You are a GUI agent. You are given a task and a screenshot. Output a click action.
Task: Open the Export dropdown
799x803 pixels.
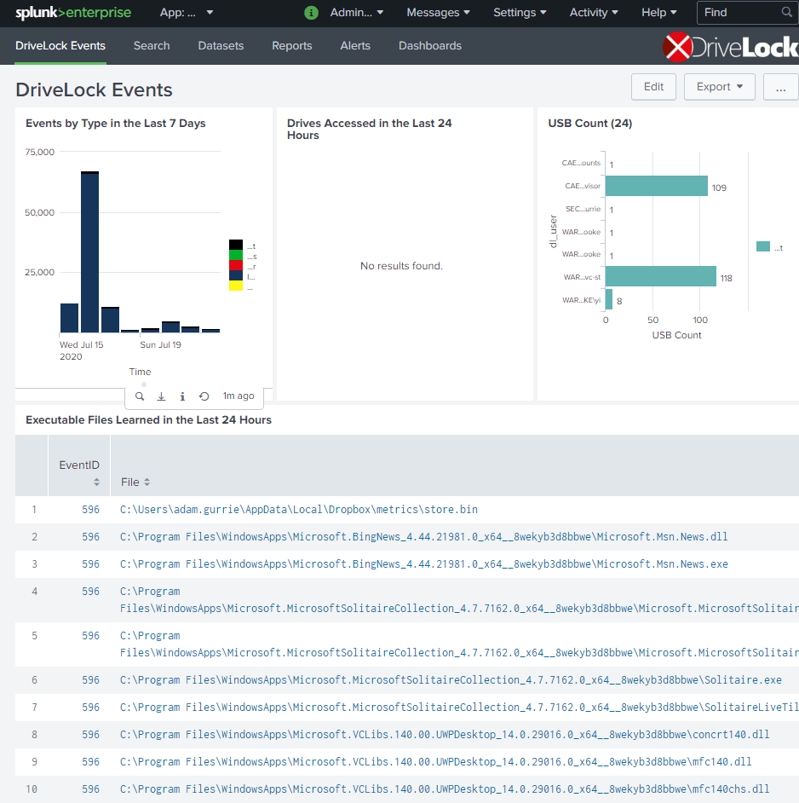tap(719, 87)
